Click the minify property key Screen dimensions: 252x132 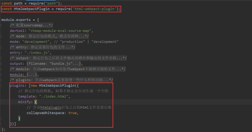pyautogui.click(x=24, y=102)
